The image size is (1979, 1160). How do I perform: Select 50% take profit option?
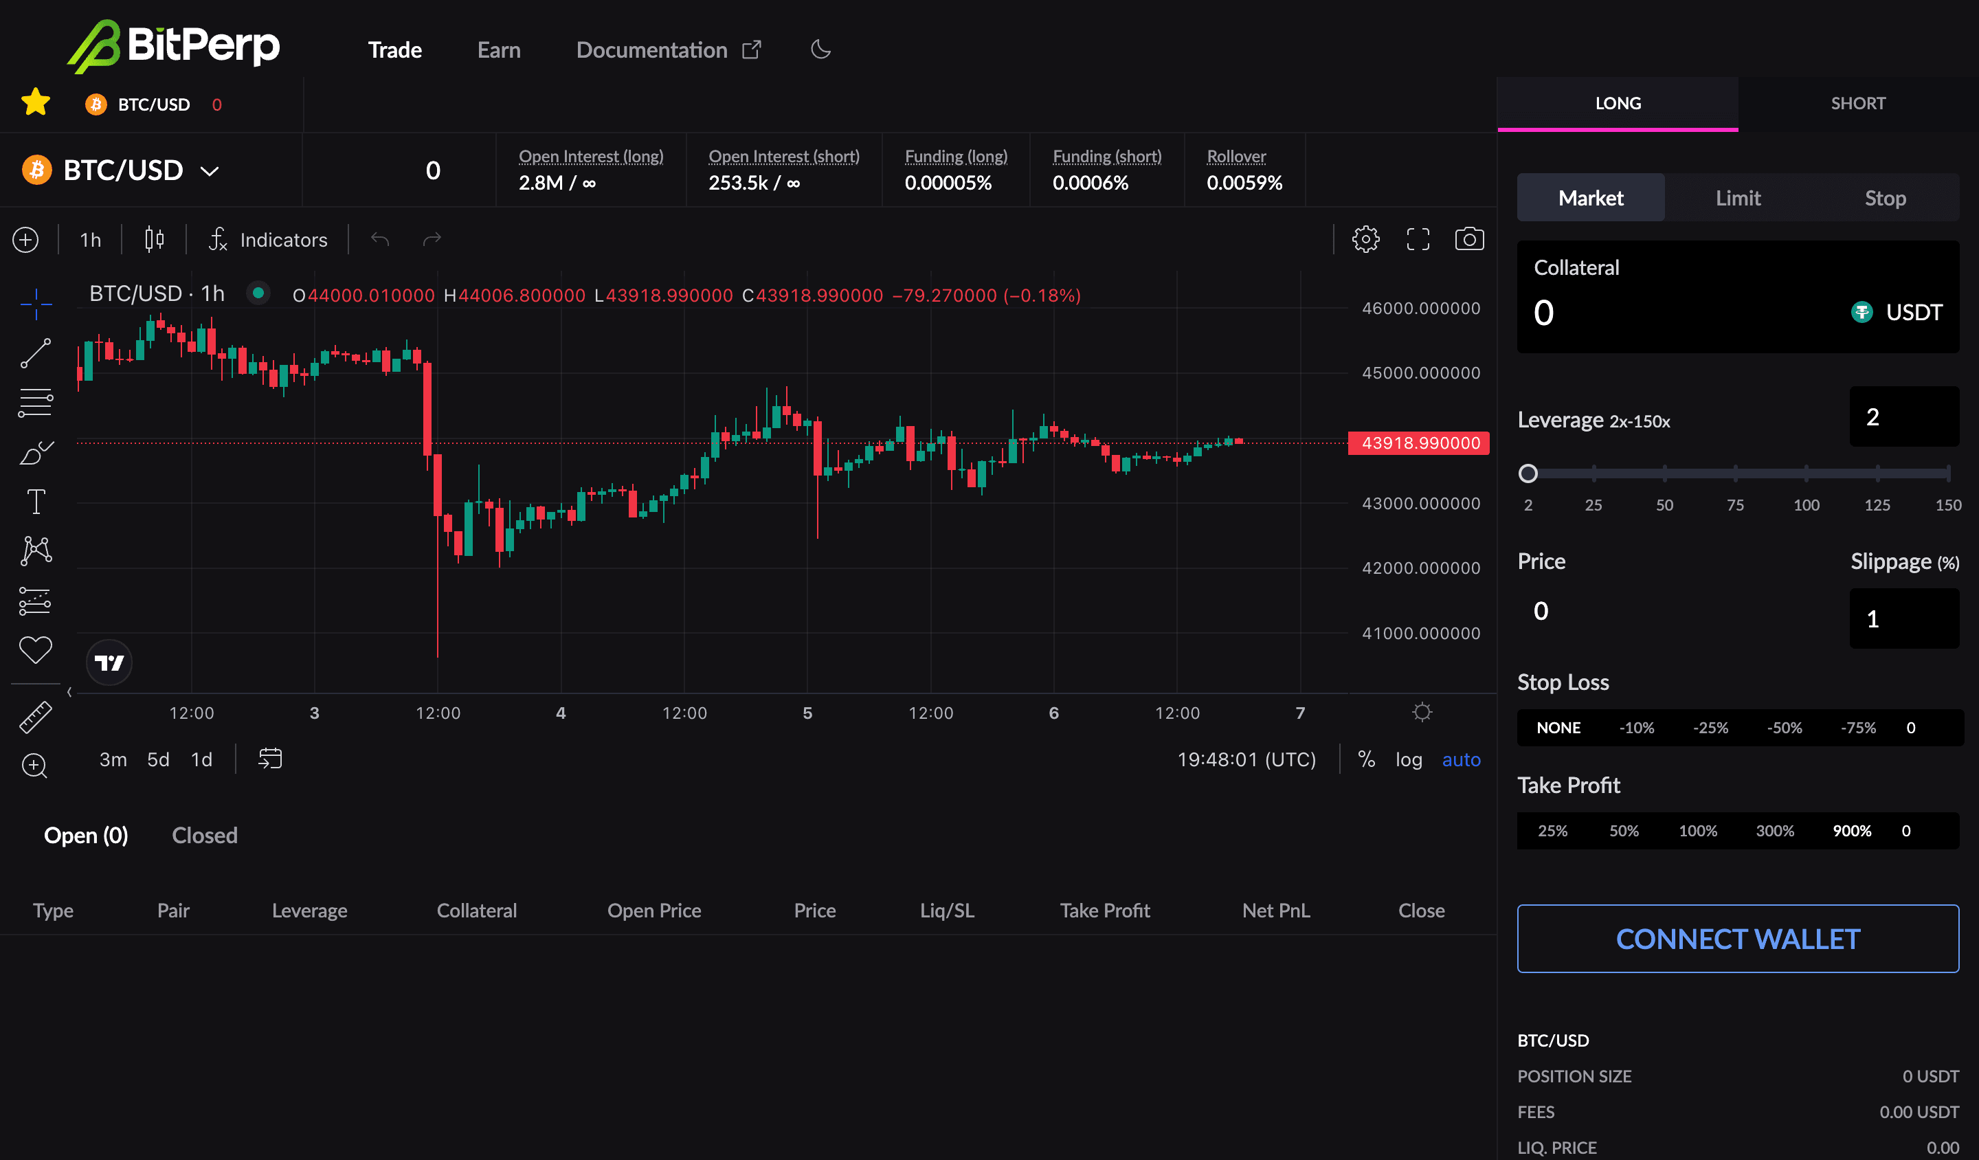coord(1624,831)
